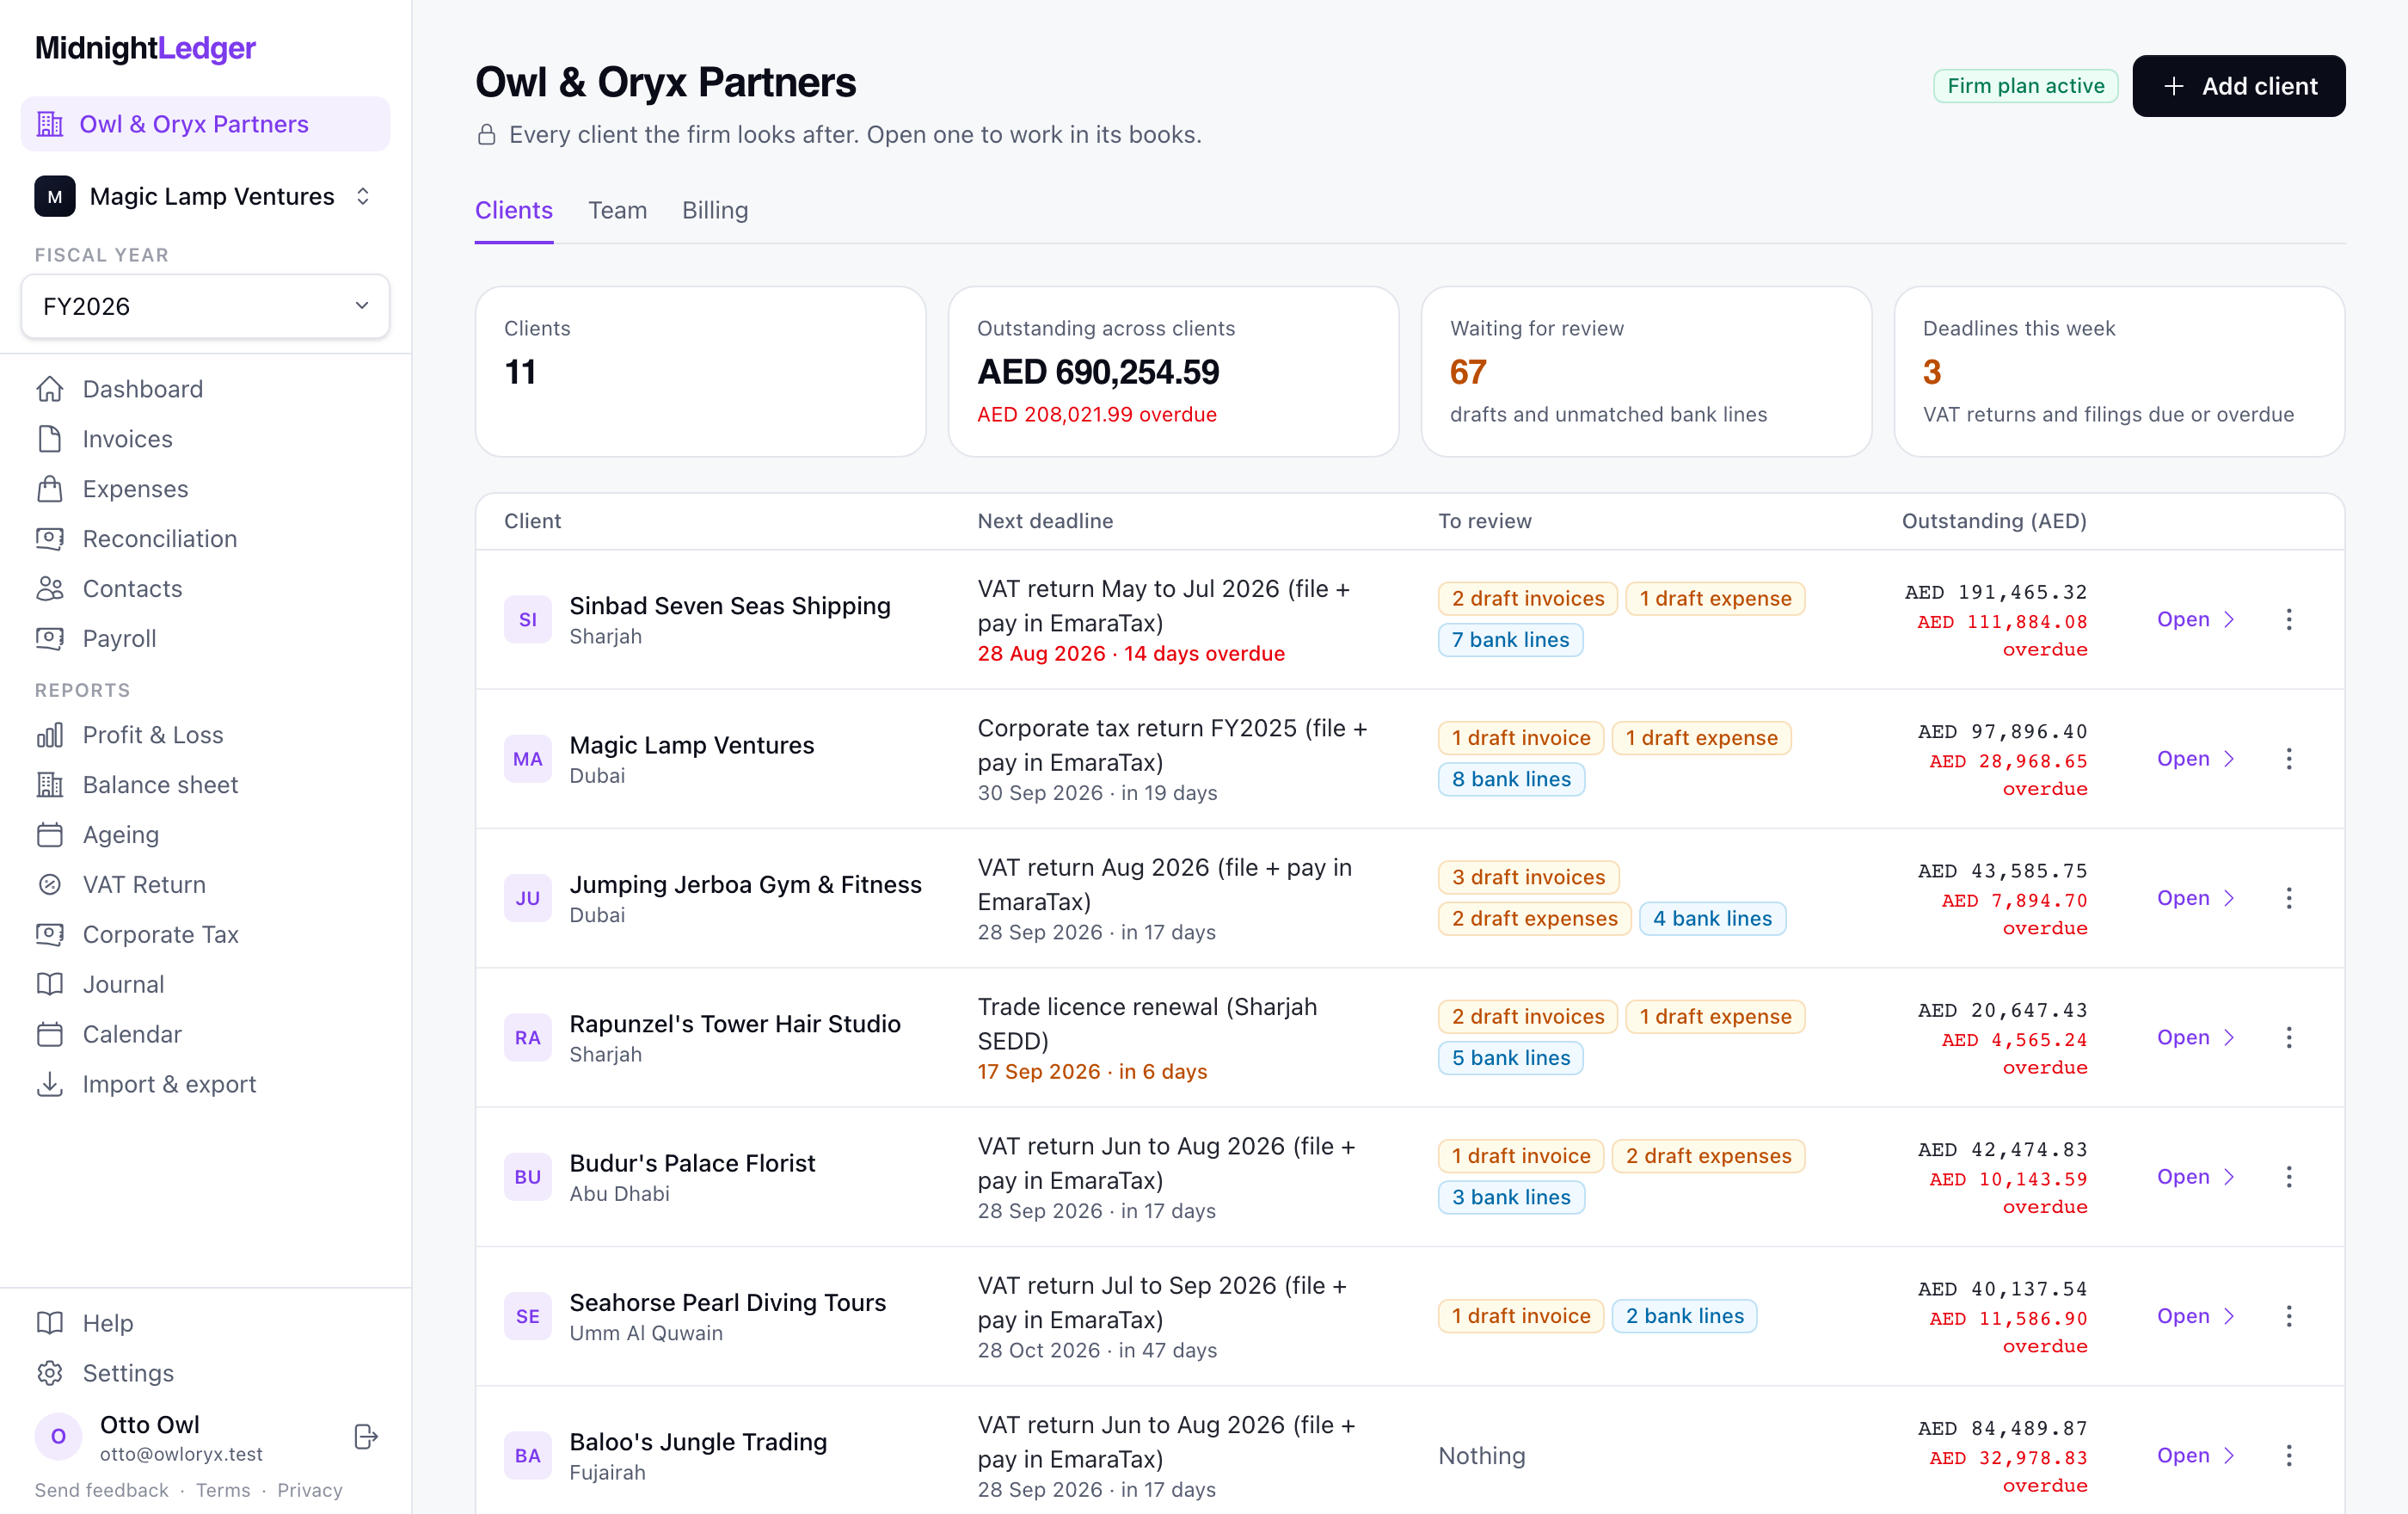Click the Outstanding across clients card
The image size is (2408, 1514).
[x=1173, y=372]
